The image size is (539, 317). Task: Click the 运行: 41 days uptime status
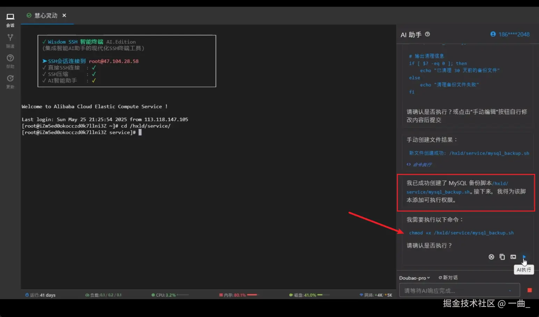pos(40,295)
